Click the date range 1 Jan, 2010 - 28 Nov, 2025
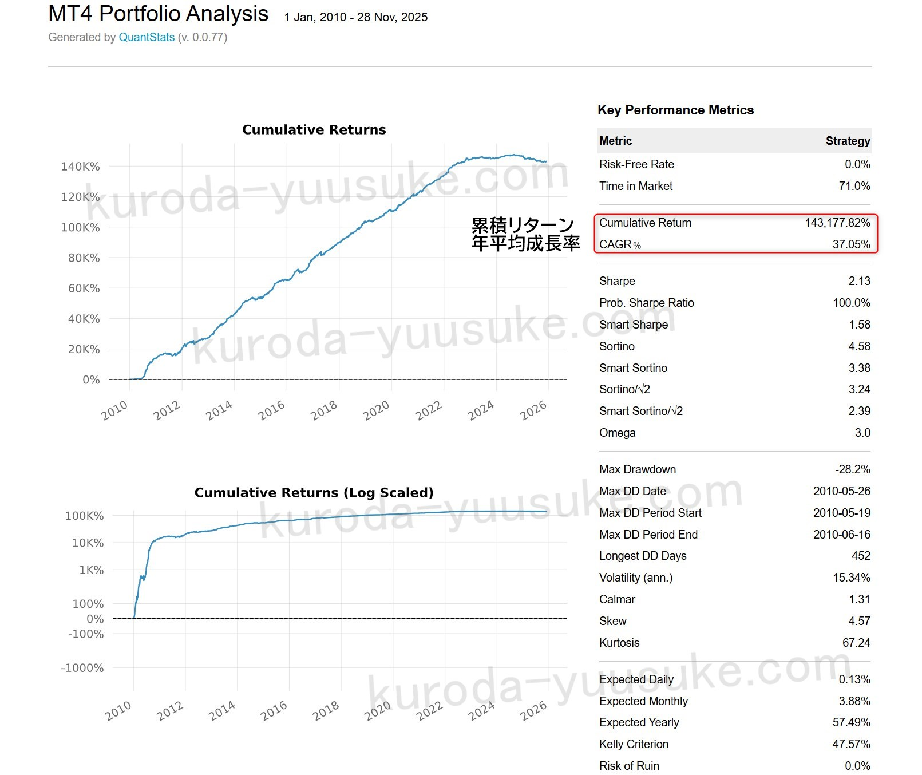Viewport: 922px width, 775px height. pyautogui.click(x=356, y=17)
